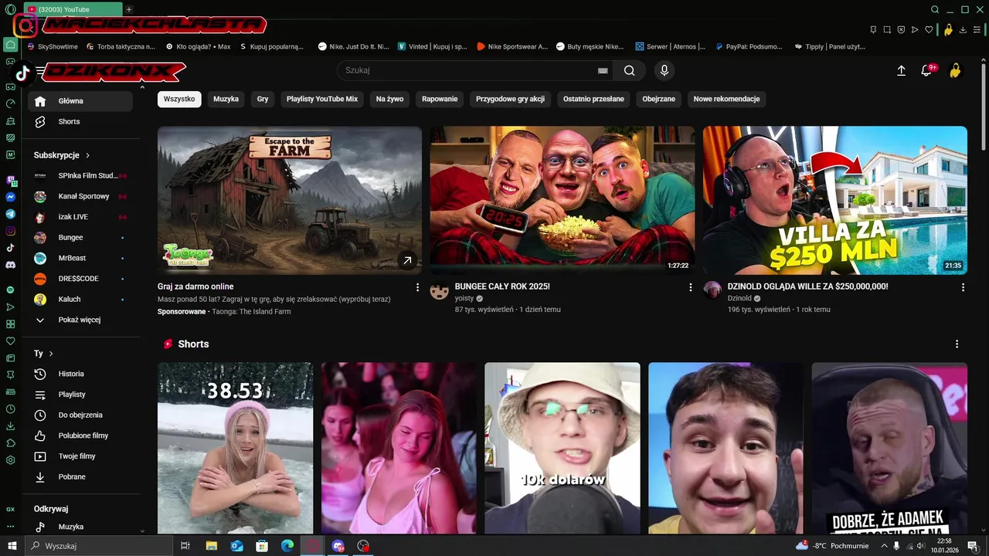Open the YouTube account avatar menu
The image size is (989, 556).
point(955,70)
